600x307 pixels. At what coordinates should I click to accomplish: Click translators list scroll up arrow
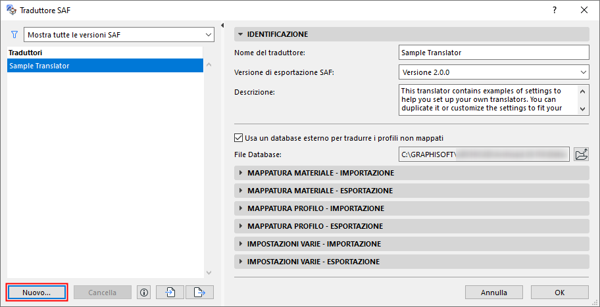click(209, 64)
